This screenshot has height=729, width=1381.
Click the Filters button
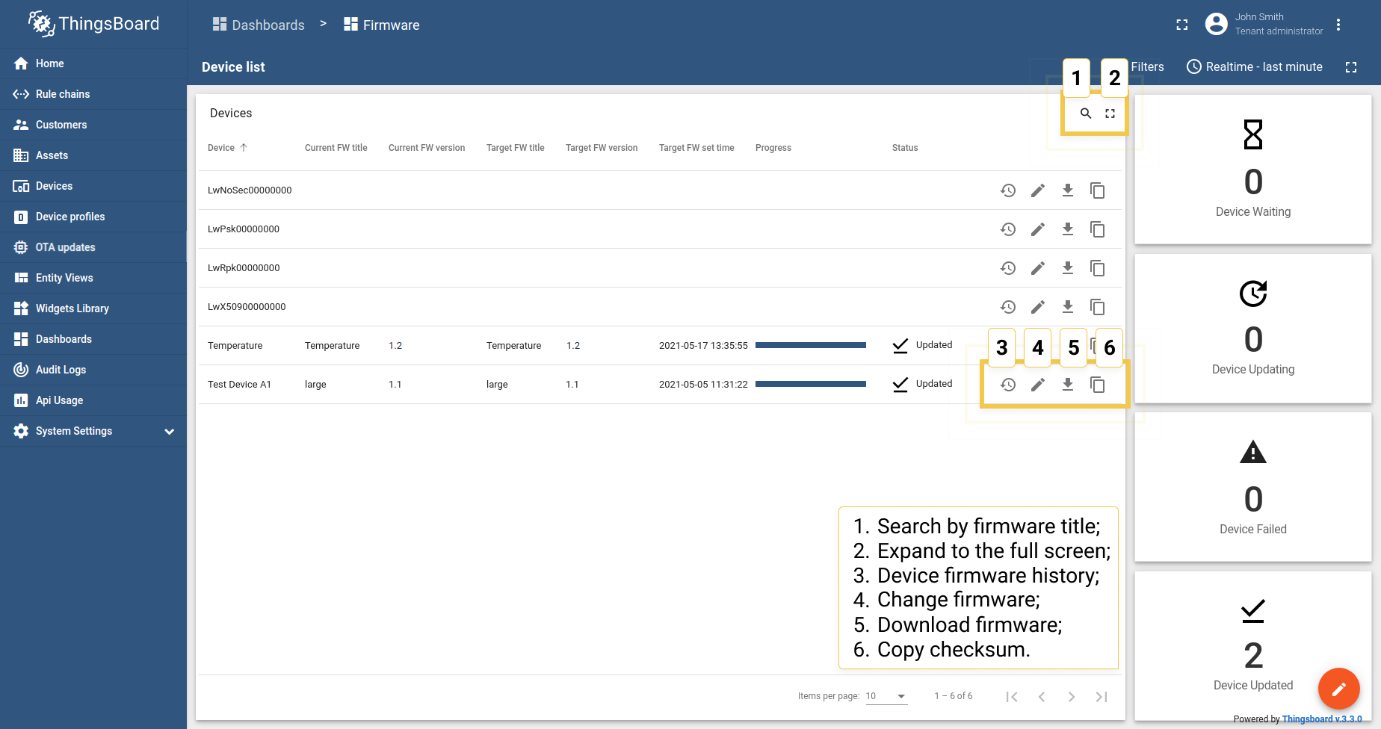coord(1147,66)
